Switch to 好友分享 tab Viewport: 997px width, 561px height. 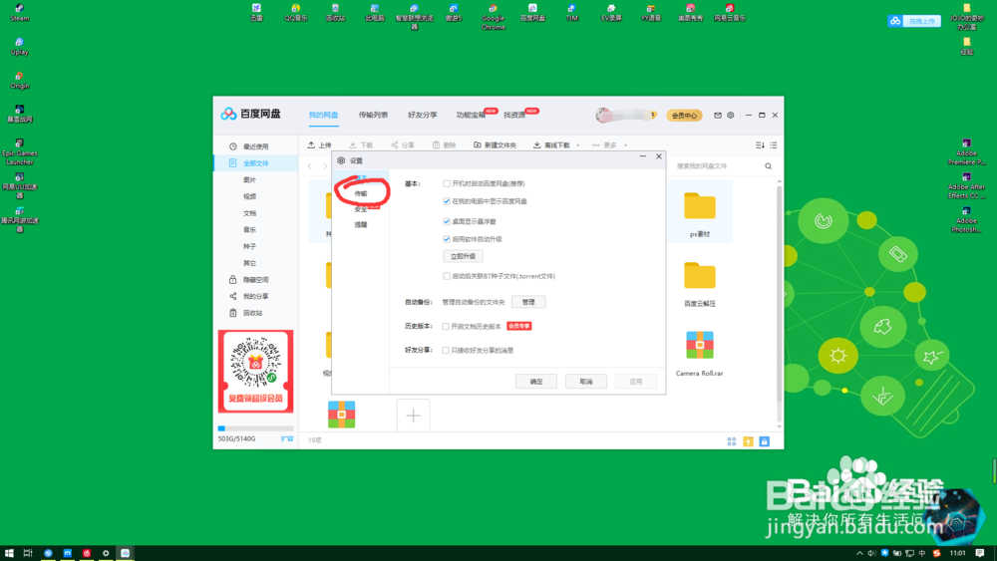[x=423, y=115]
